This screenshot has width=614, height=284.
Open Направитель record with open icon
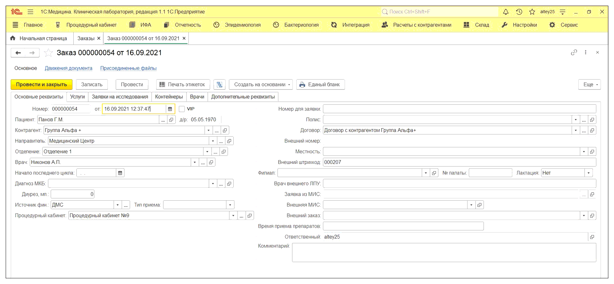[x=229, y=141]
